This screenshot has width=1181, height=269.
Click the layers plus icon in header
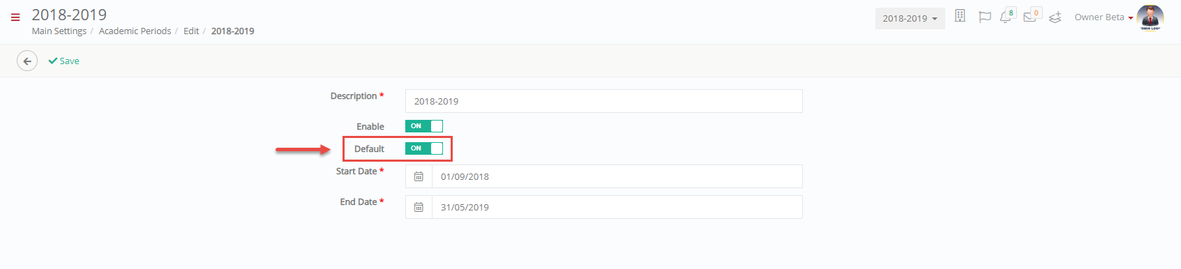pos(1055,17)
